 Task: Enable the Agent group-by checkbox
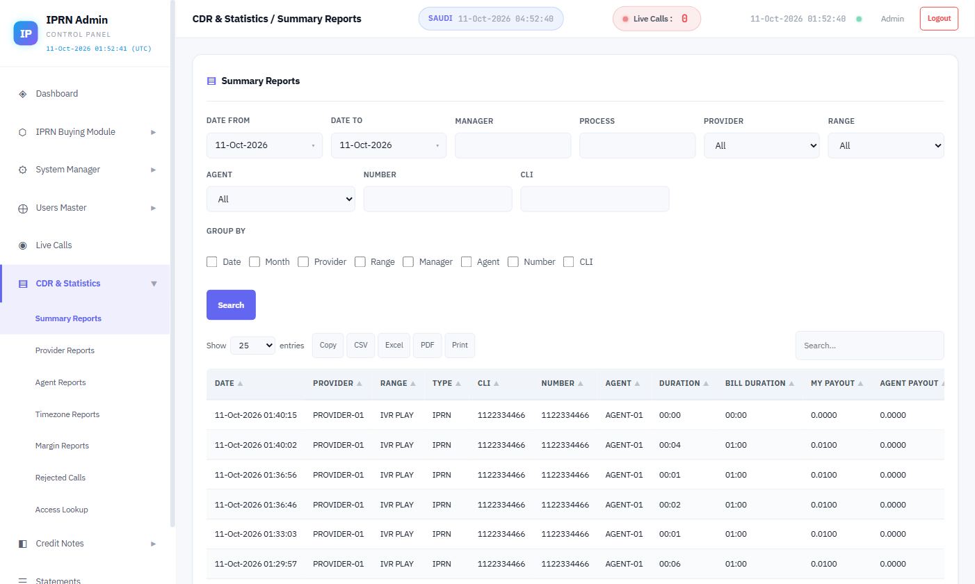coord(466,262)
